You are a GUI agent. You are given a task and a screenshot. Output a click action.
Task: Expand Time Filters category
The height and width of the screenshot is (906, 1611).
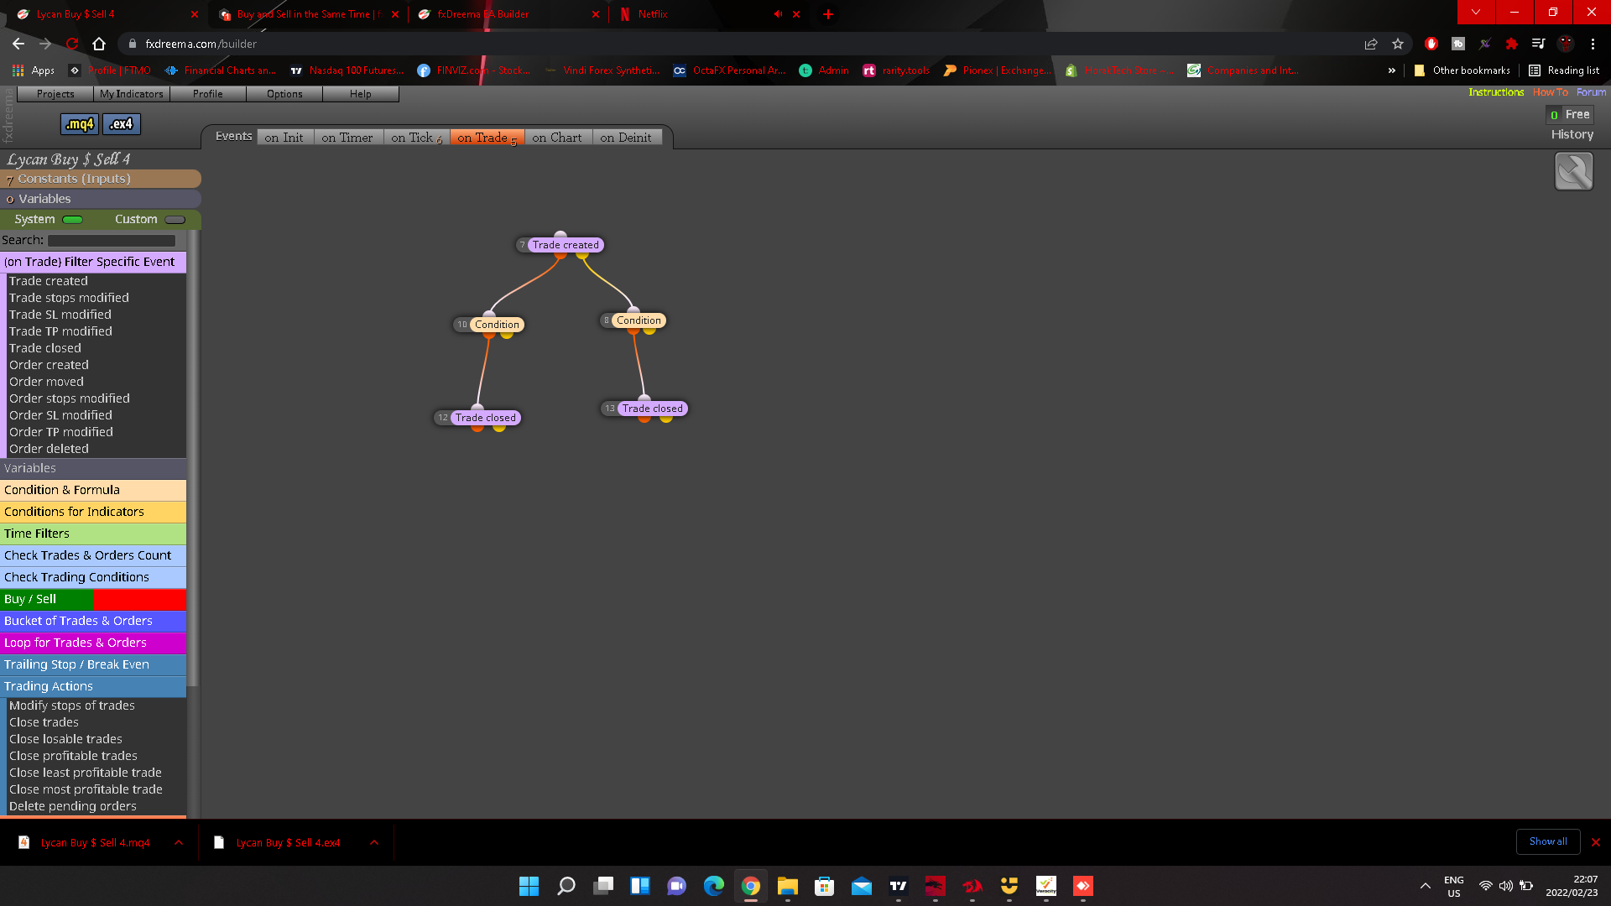pyautogui.click(x=93, y=534)
